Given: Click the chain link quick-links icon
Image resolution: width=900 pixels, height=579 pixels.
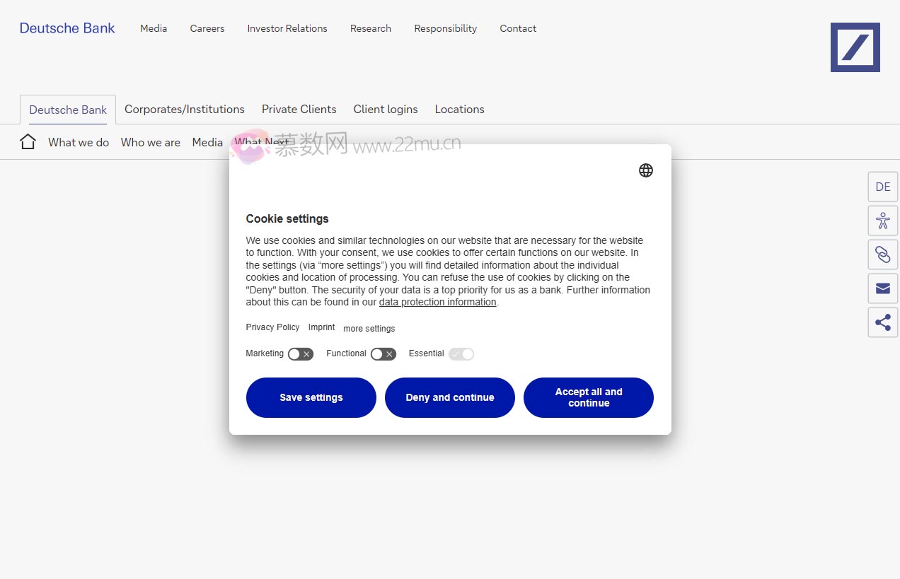Looking at the screenshot, I should [882, 255].
